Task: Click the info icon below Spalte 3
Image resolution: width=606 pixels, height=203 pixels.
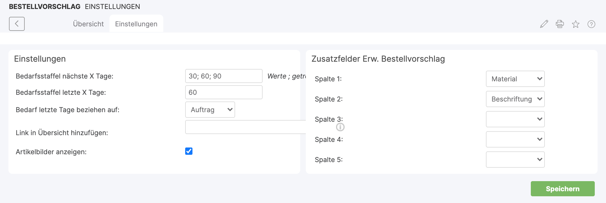Action: [340, 127]
